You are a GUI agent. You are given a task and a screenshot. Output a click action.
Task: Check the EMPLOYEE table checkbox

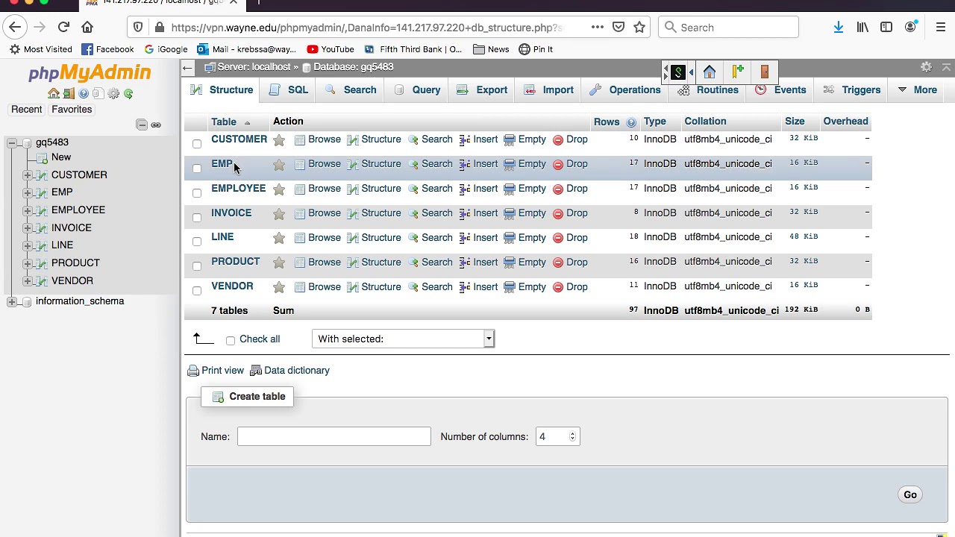coord(197,192)
